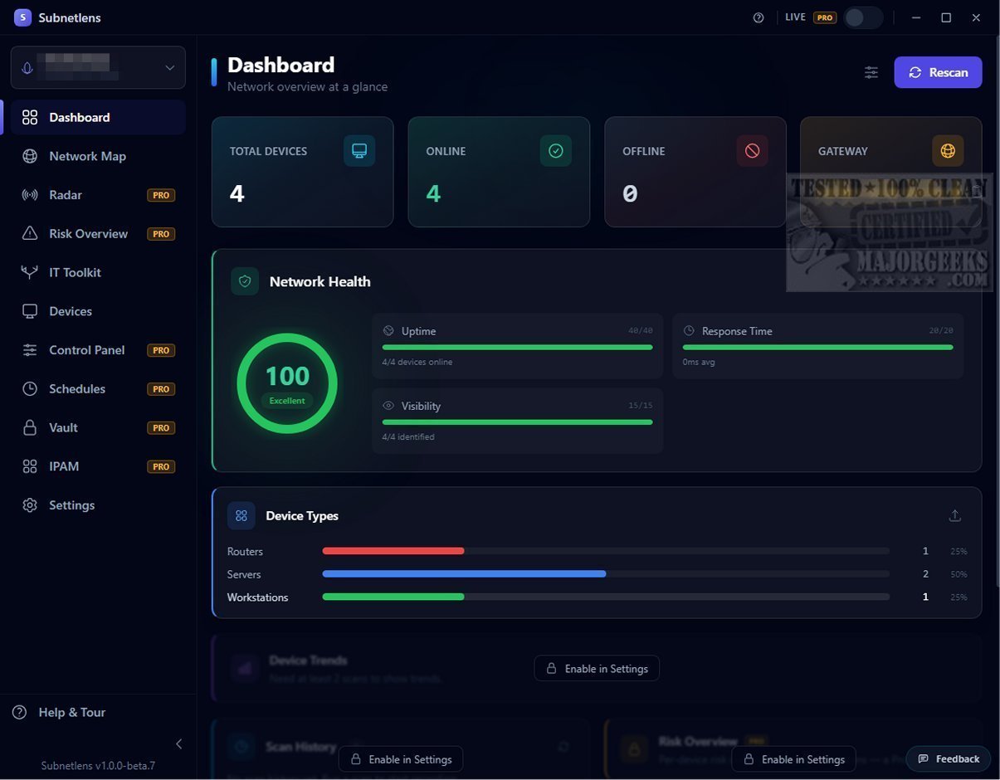Click the Network Health shield icon
Image resolution: width=1000 pixels, height=780 pixels.
pyautogui.click(x=245, y=281)
